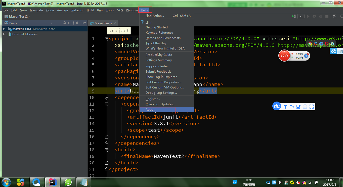Select Settings Summary menu entry
343x187 pixels.
[166, 60]
